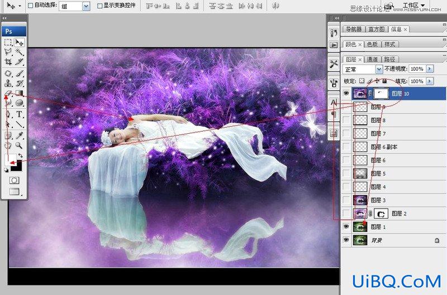Switch to the 导航器 tab
The height and width of the screenshot is (295, 447).
click(354, 29)
